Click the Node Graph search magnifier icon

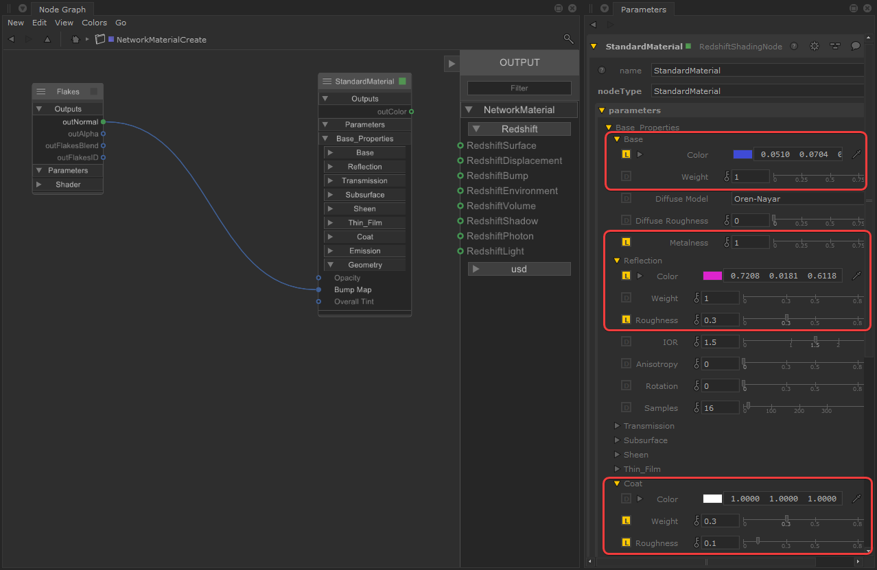(568, 39)
